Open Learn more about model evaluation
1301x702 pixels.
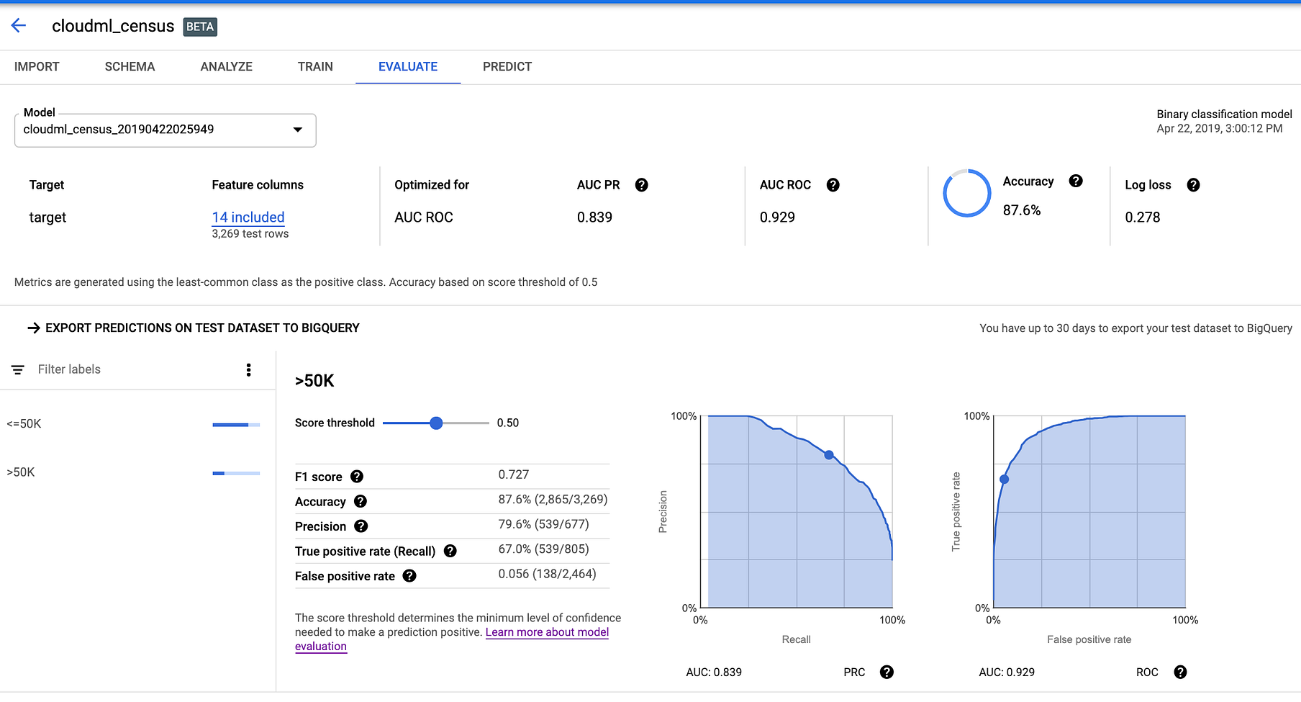pyautogui.click(x=547, y=631)
